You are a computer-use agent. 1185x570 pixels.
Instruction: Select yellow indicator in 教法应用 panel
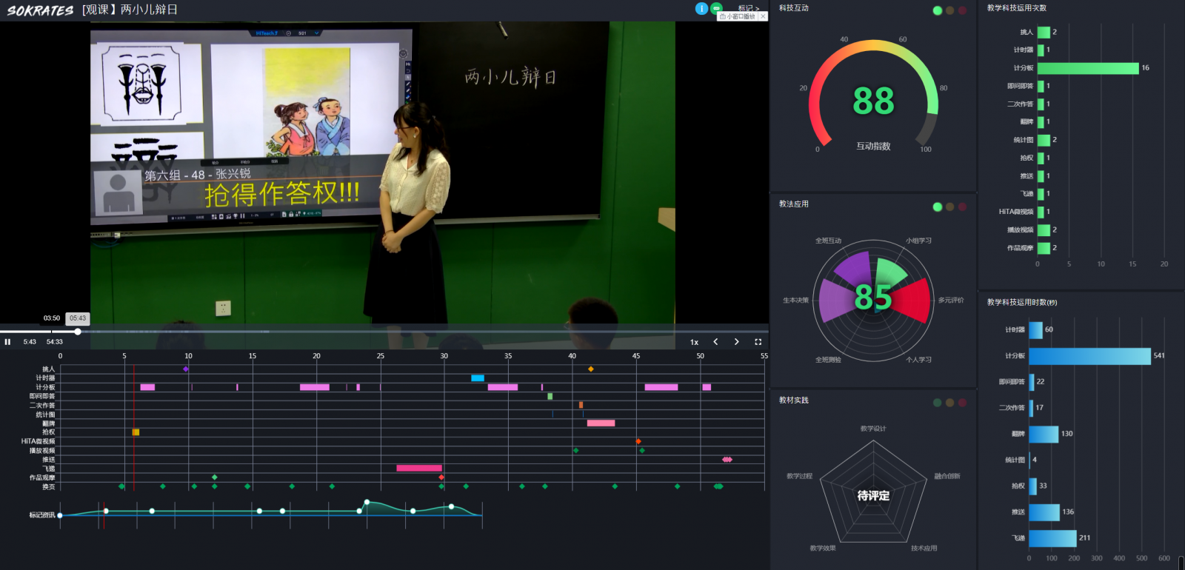point(950,207)
